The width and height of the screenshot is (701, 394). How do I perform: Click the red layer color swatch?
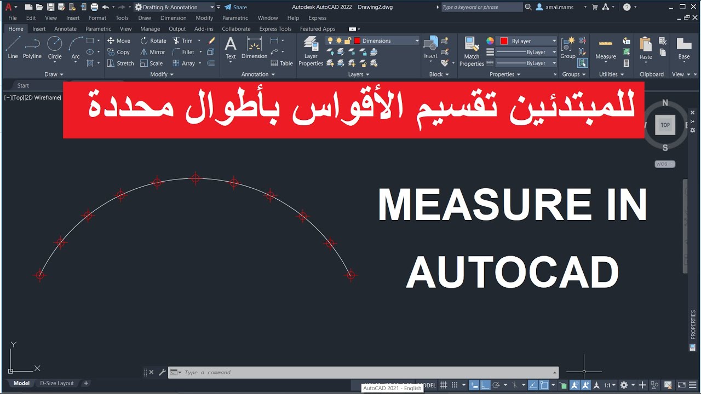357,40
